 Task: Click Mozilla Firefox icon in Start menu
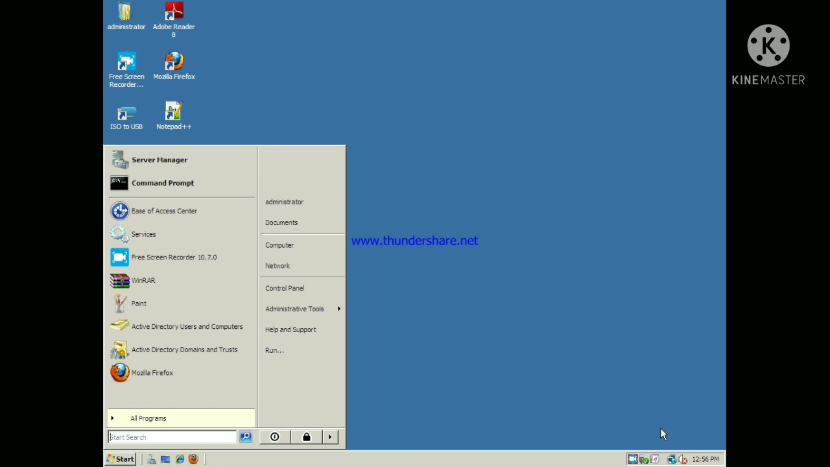[x=119, y=373]
